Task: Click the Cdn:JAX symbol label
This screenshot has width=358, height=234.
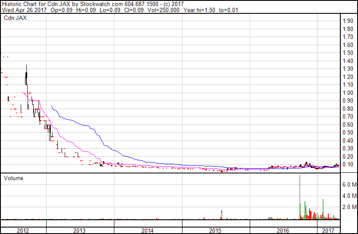Action: click(14, 18)
